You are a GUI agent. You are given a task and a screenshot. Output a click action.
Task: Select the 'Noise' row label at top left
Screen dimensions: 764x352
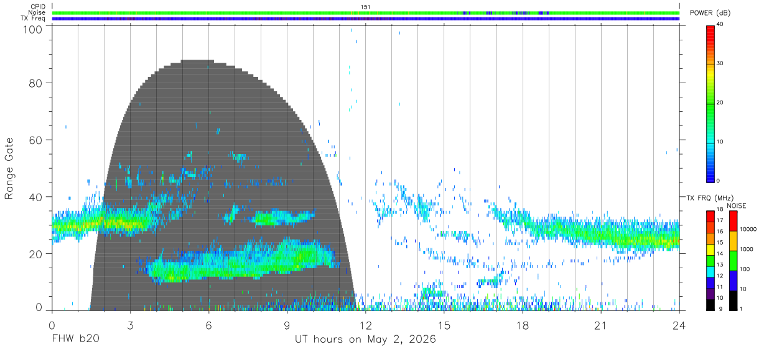coord(37,12)
